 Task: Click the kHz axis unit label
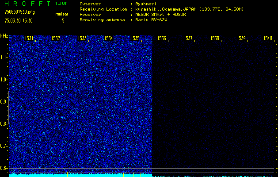point(4,36)
